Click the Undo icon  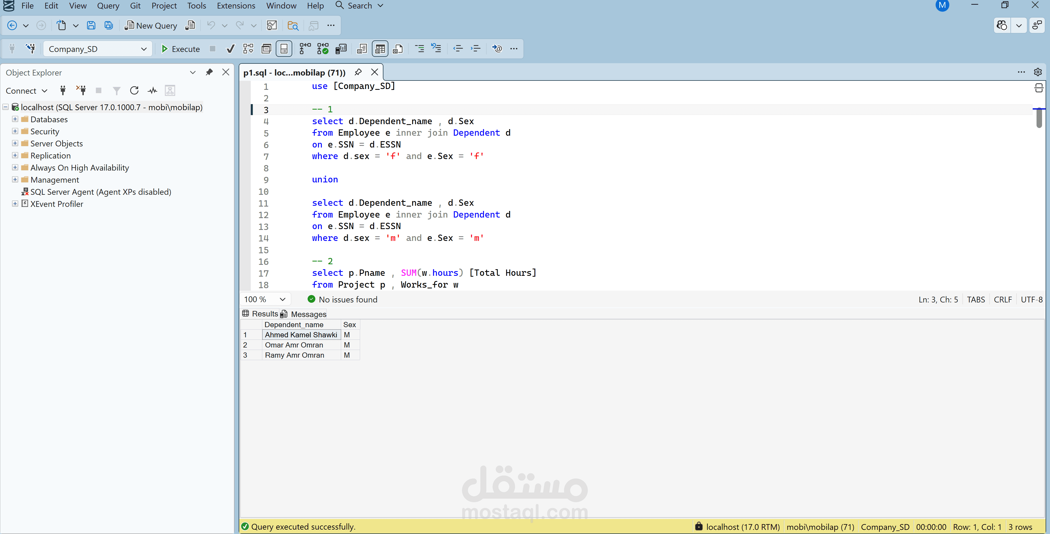(211, 26)
